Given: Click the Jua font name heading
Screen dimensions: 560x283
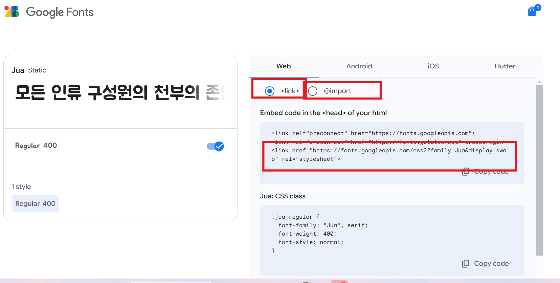Looking at the screenshot, I should click(x=18, y=70).
